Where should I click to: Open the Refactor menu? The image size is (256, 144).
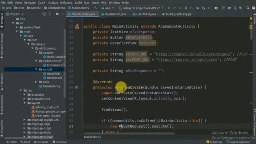pyautogui.click(x=66, y=3)
